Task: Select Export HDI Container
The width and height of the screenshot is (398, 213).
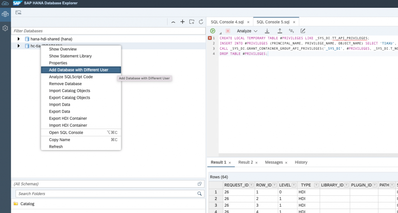Action: pos(81,118)
